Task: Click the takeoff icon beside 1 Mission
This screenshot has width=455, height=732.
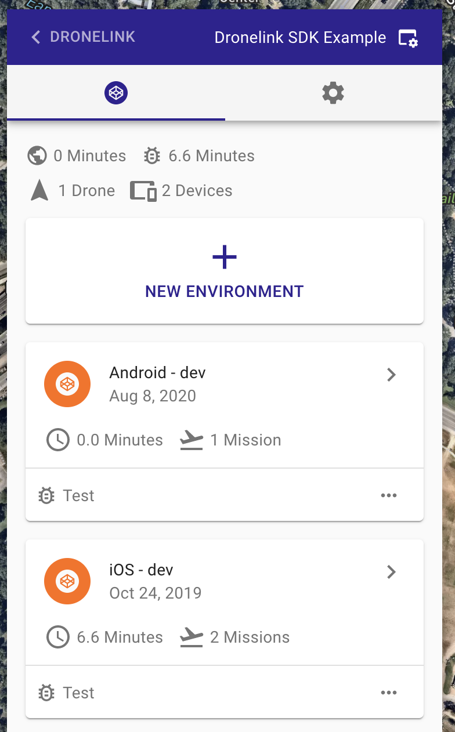Action: click(192, 440)
